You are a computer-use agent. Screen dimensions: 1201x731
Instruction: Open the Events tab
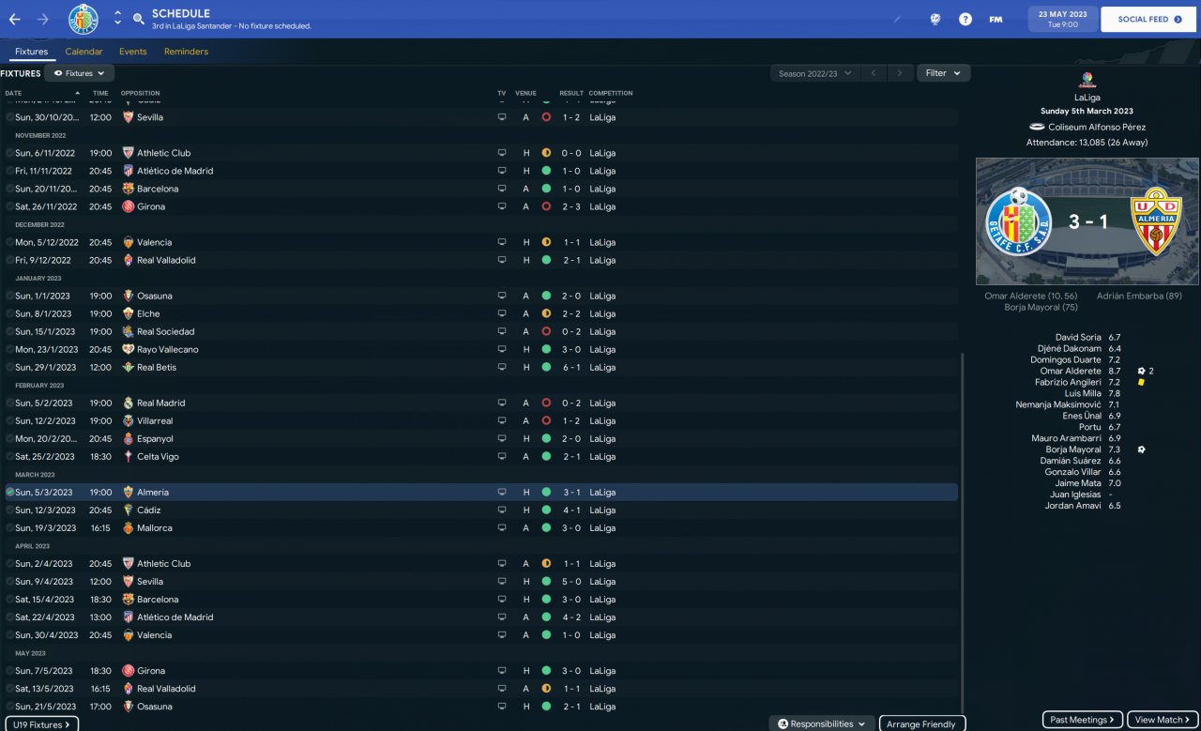click(x=133, y=52)
